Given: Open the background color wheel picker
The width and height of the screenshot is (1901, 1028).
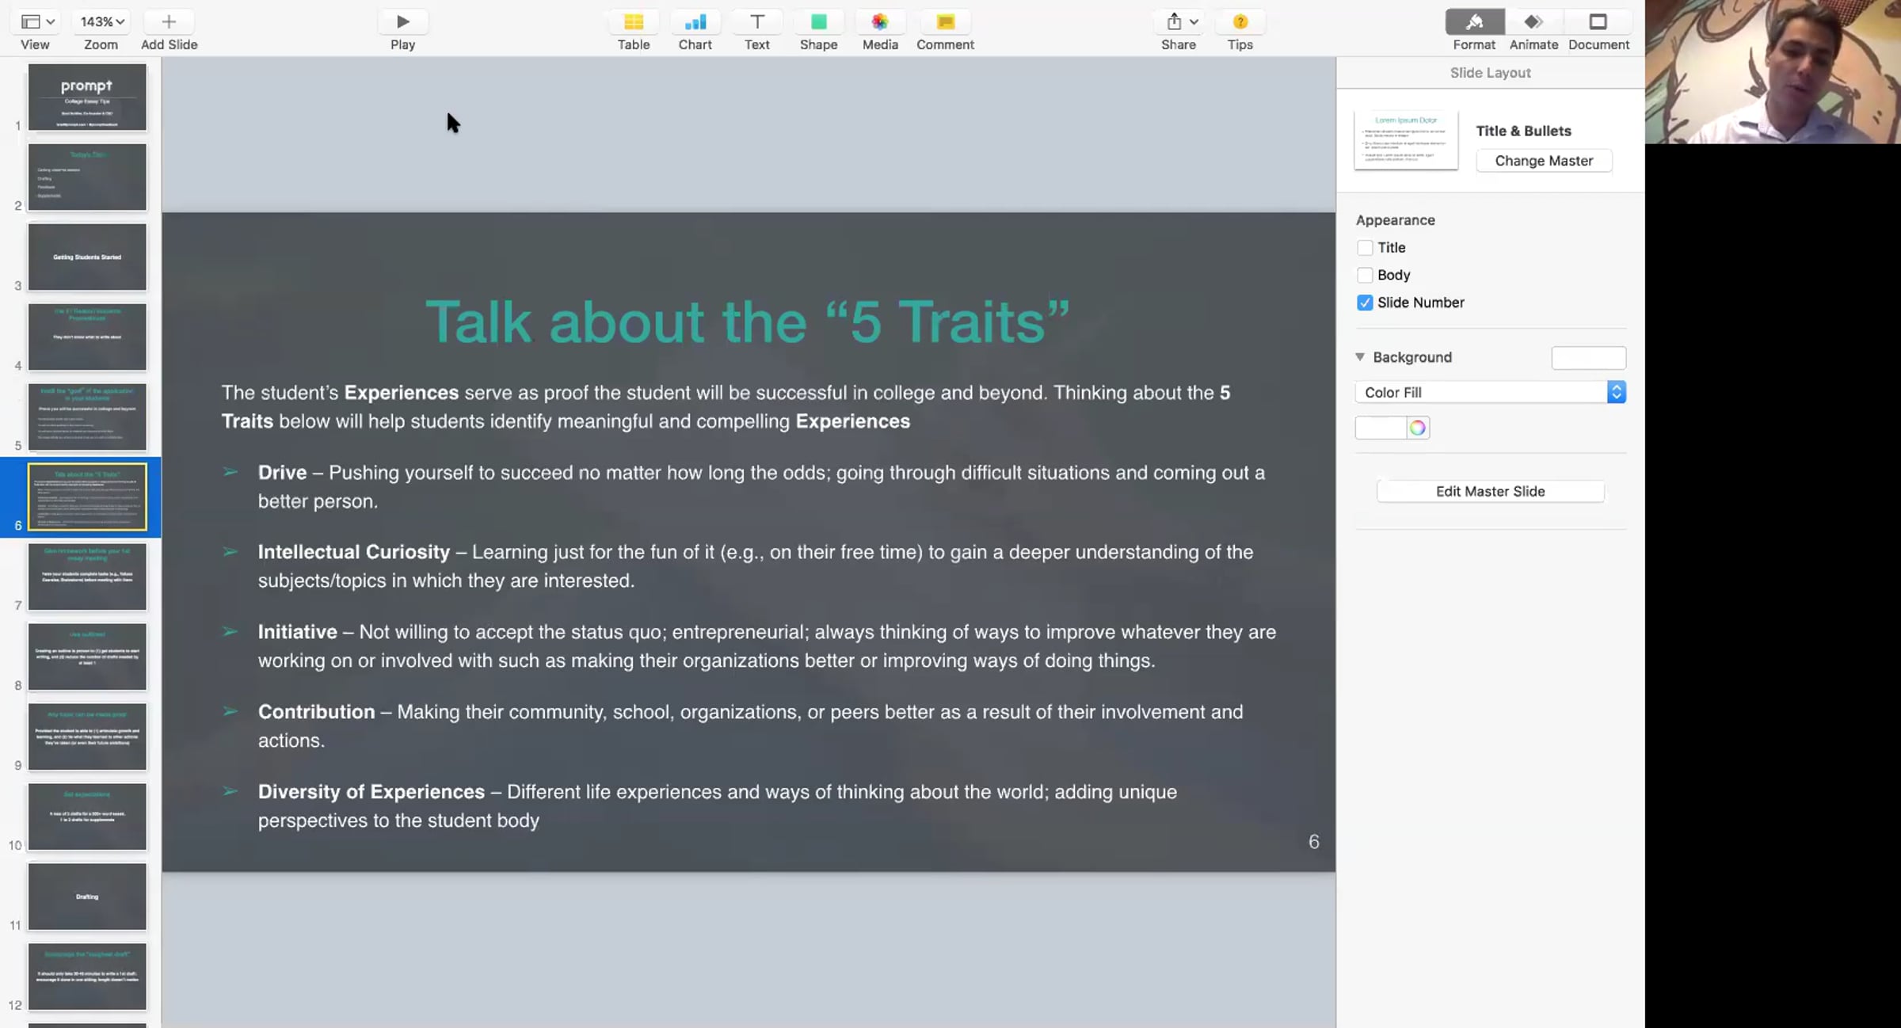Looking at the screenshot, I should 1417,428.
